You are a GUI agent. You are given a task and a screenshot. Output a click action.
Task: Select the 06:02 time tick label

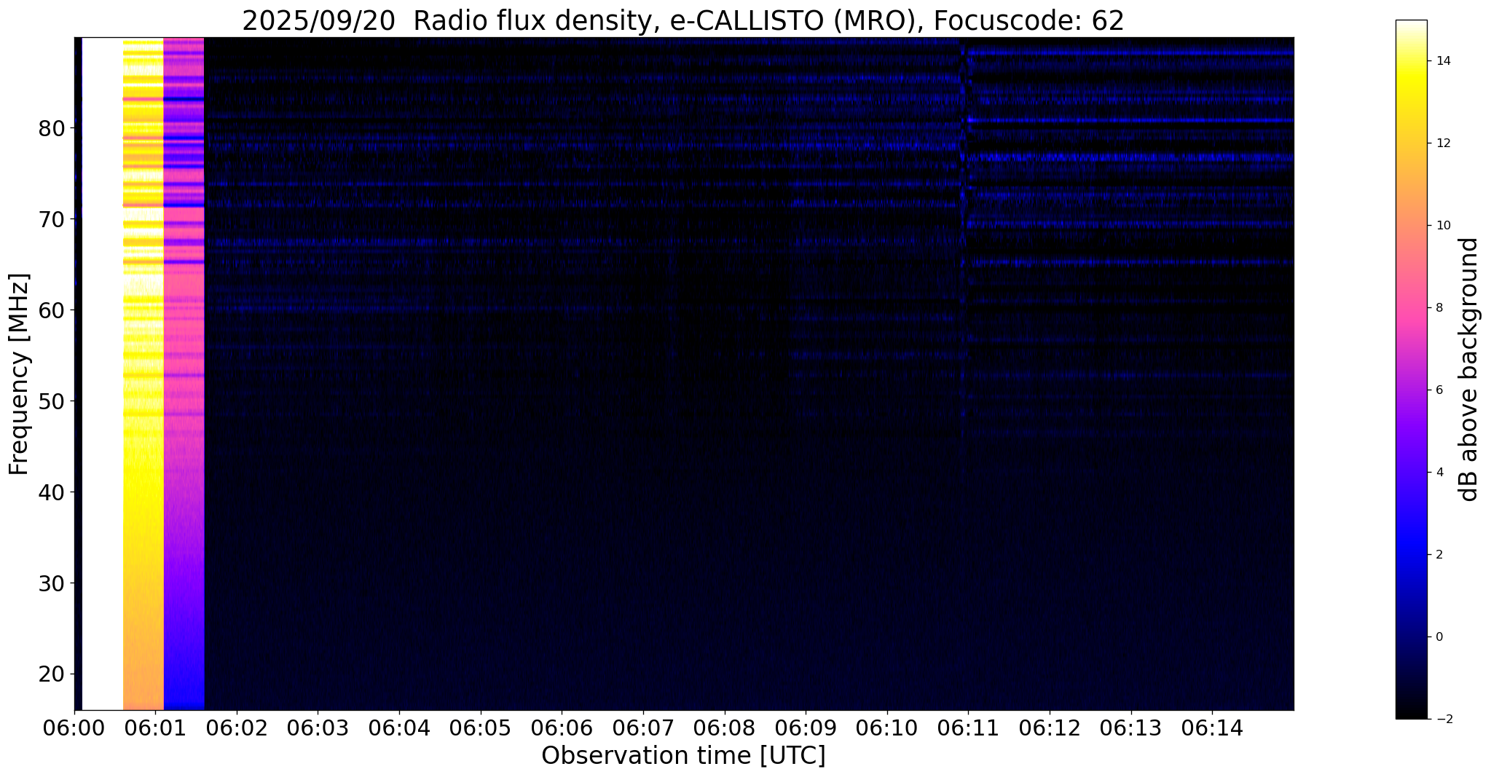[237, 728]
